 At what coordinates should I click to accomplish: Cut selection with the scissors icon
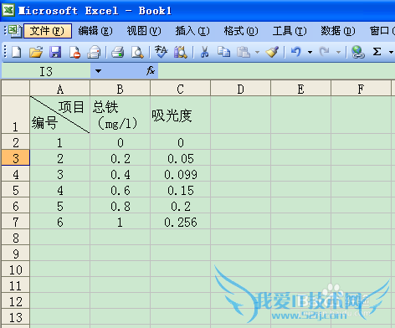click(204, 52)
